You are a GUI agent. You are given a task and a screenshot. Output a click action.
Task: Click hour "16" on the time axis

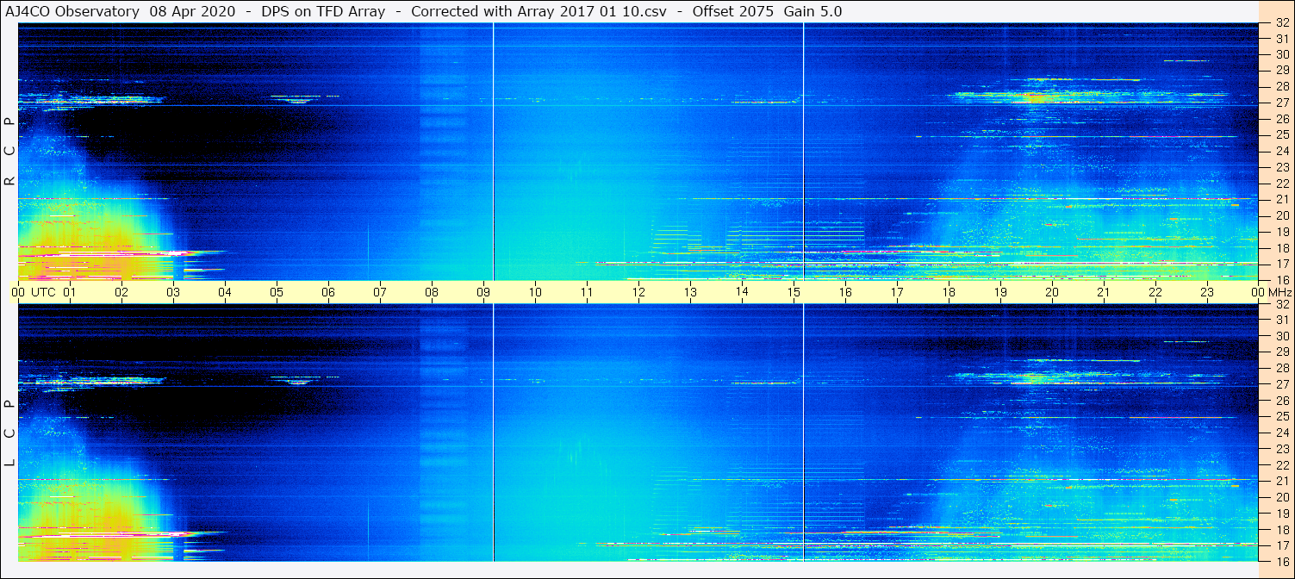point(845,292)
